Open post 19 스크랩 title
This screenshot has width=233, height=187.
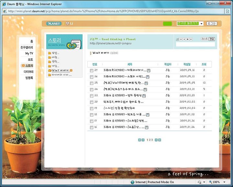[119, 108]
